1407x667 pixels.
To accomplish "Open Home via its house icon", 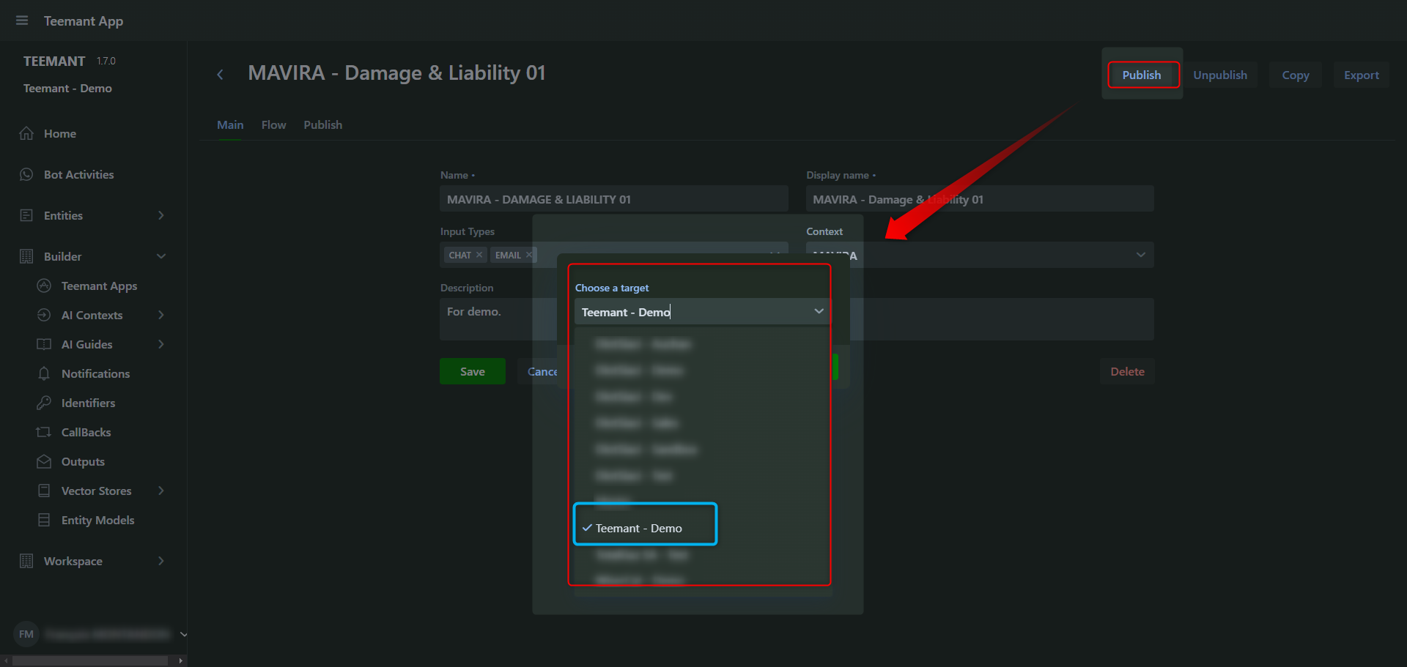I will pos(26,133).
